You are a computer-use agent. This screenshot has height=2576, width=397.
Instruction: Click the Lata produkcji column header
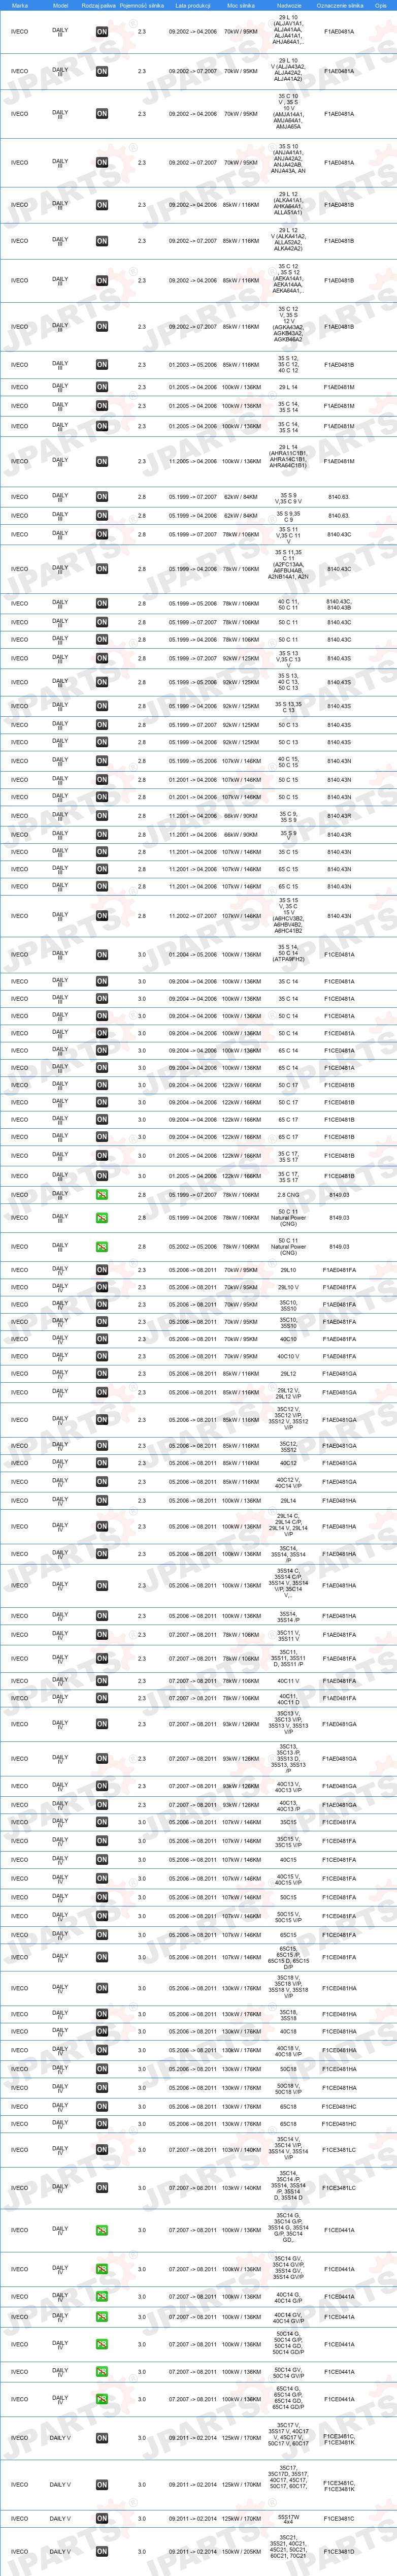pos(193,5)
